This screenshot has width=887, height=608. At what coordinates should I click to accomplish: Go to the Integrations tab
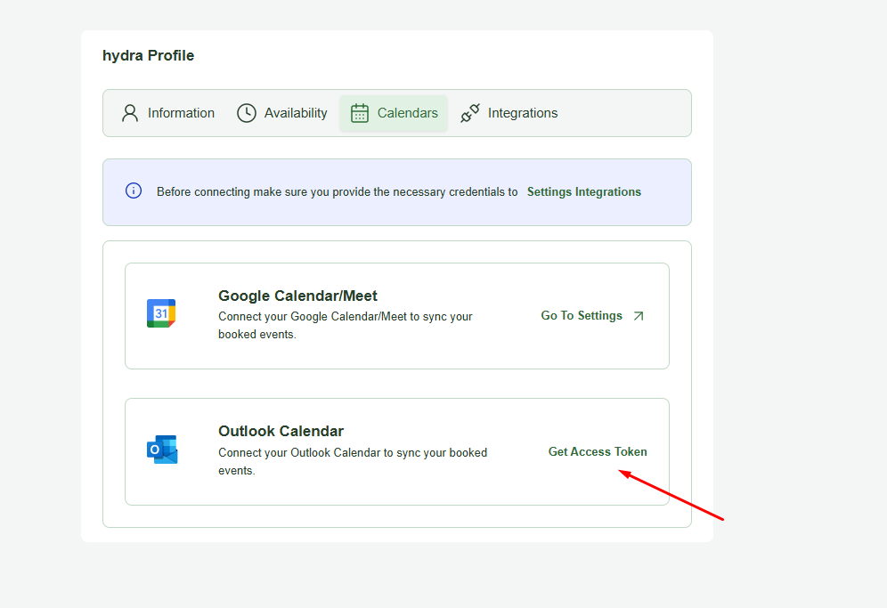click(509, 113)
